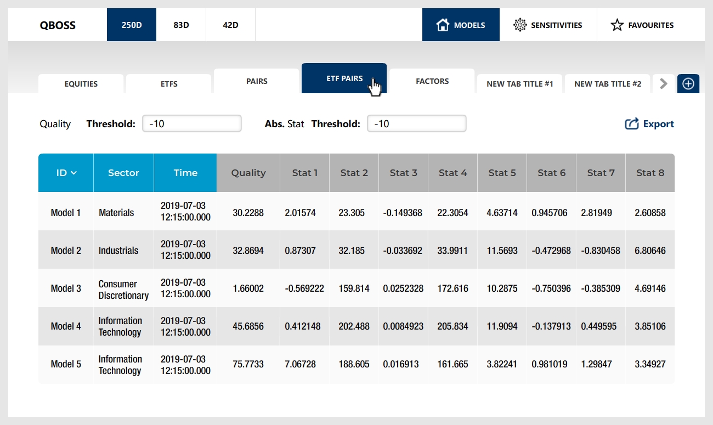Switch to the 42D period
This screenshot has width=713, height=425.
tap(230, 25)
